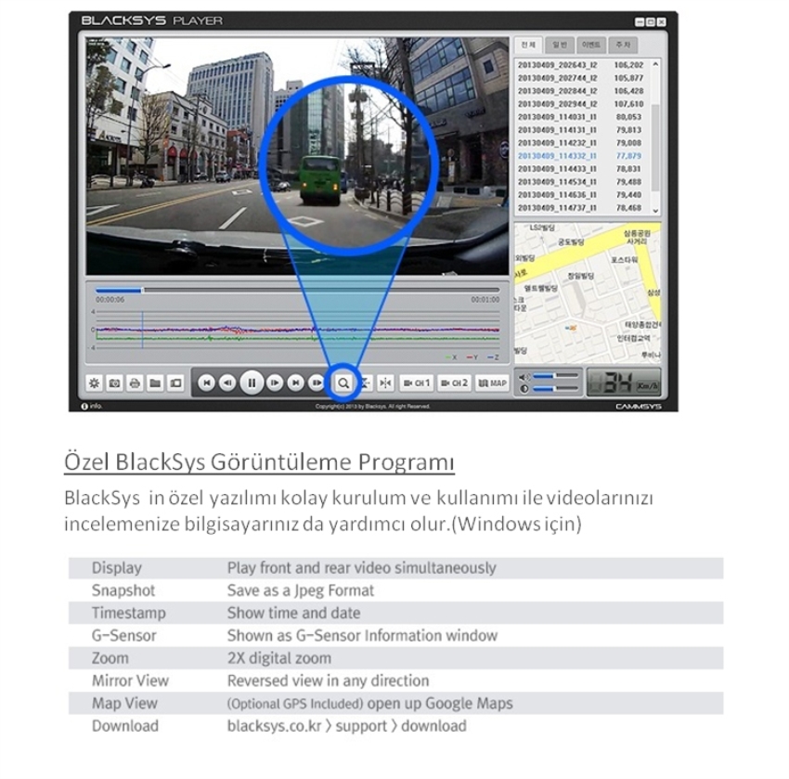Image resolution: width=789 pixels, height=779 pixels.
Task: Select file 20130409_114031_I1
Action: (x=582, y=117)
